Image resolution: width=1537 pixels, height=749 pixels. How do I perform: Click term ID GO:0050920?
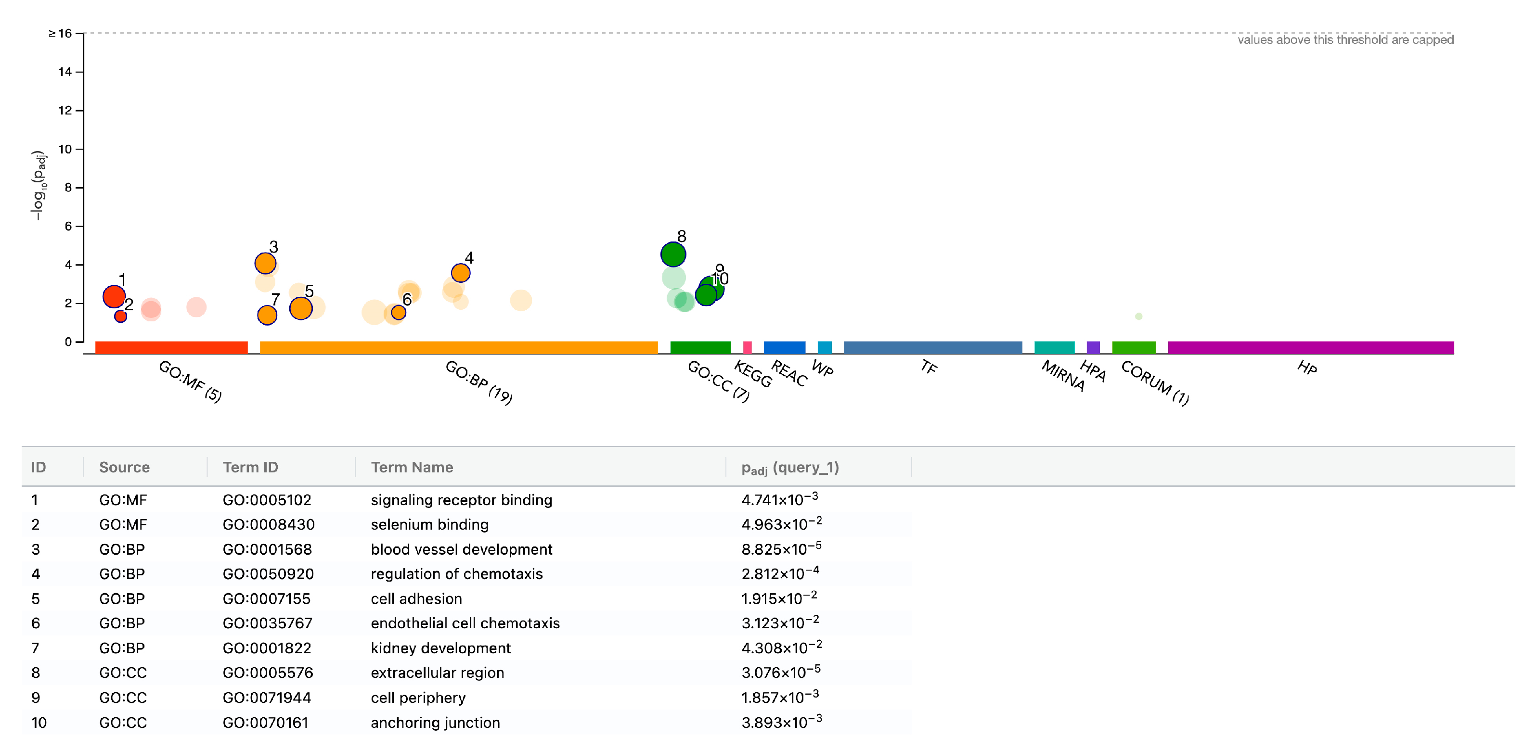point(268,574)
